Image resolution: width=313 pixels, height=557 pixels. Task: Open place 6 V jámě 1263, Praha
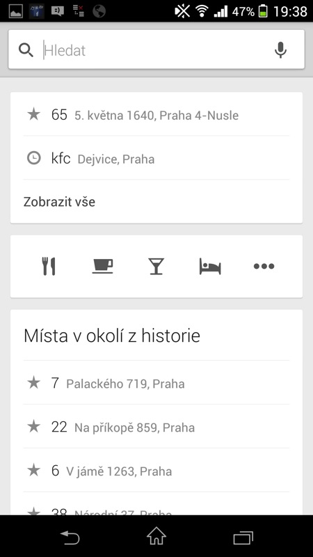pos(156,471)
